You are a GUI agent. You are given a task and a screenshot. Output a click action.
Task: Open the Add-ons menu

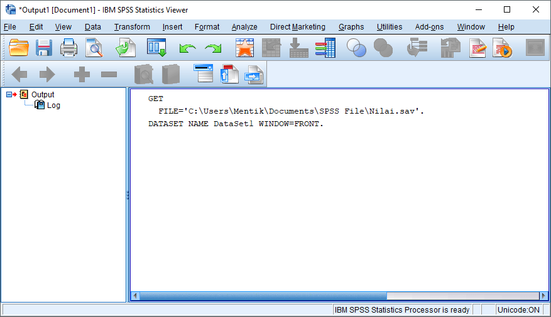click(x=429, y=27)
